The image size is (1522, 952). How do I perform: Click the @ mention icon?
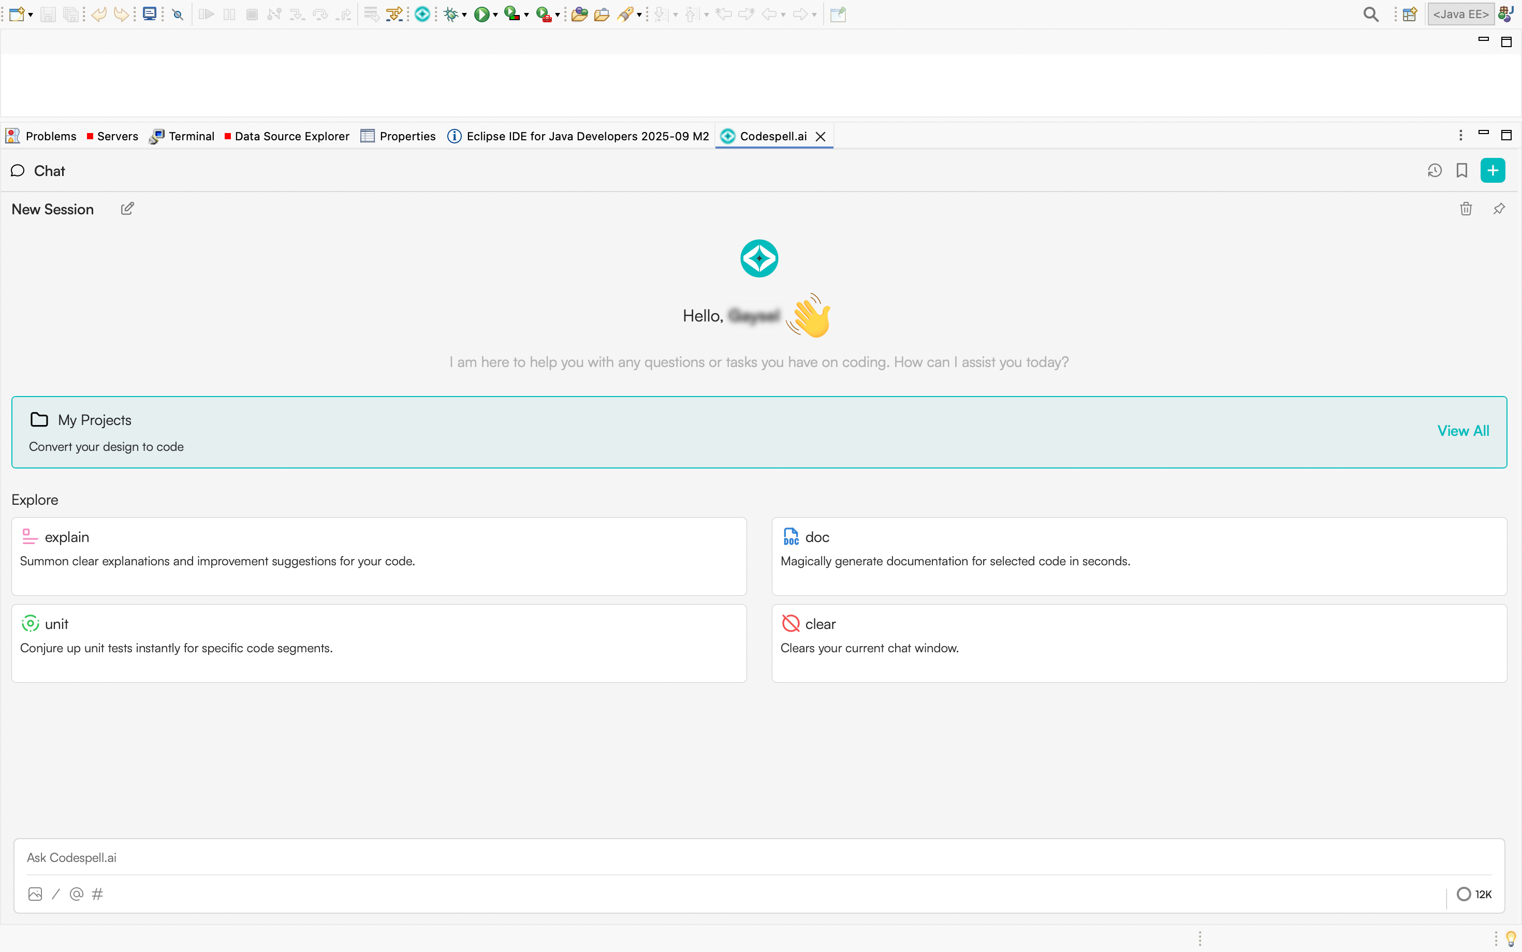pyautogui.click(x=77, y=894)
